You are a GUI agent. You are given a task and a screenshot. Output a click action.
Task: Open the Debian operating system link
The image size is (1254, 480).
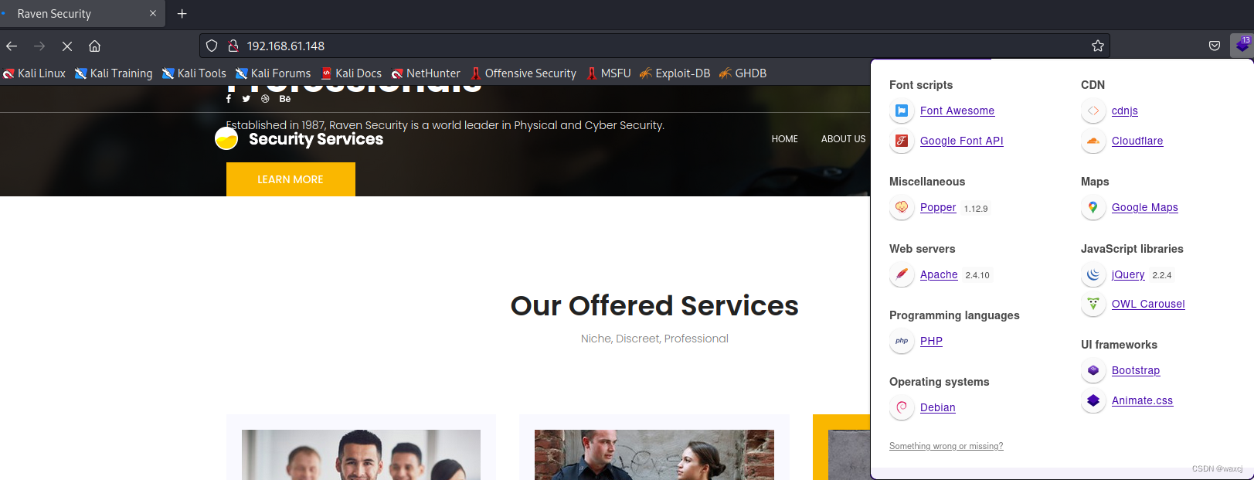point(938,407)
